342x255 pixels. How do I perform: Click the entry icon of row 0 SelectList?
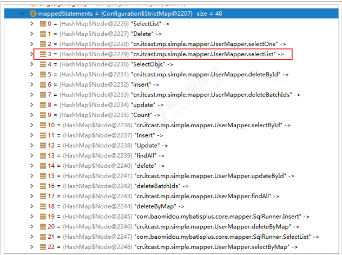pyautogui.click(x=43, y=24)
